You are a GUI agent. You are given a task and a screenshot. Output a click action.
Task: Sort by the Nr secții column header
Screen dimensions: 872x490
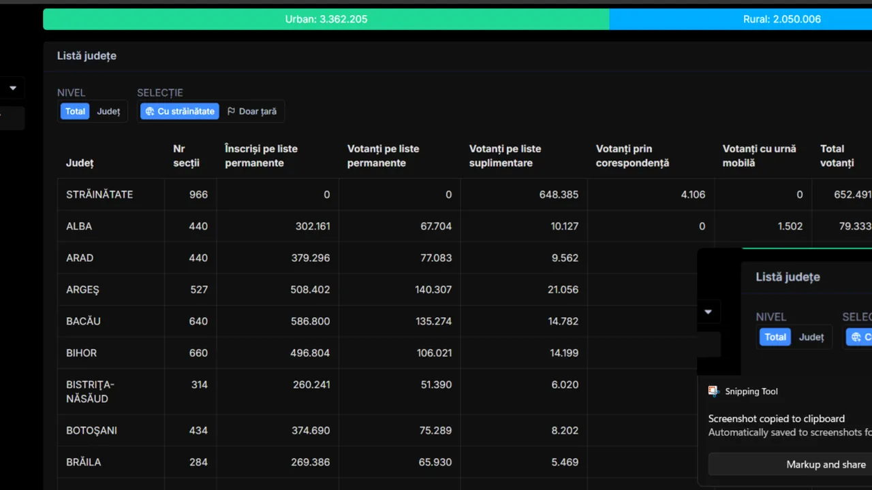[186, 156]
